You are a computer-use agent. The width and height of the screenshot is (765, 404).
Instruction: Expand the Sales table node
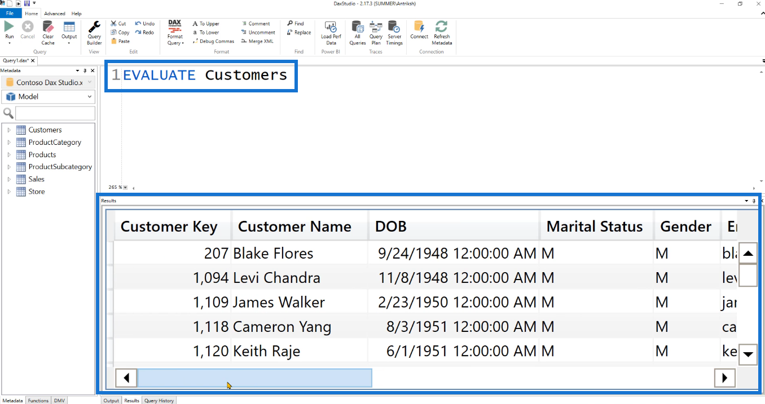[x=9, y=179]
